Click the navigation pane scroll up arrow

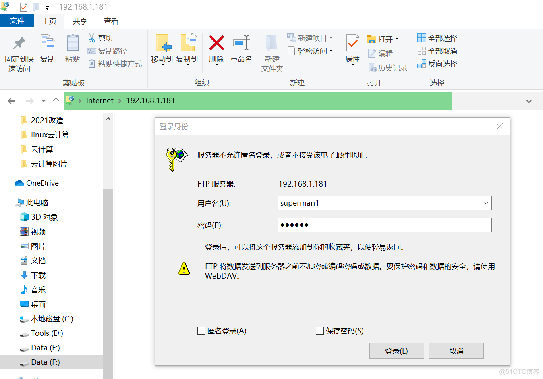[108, 119]
